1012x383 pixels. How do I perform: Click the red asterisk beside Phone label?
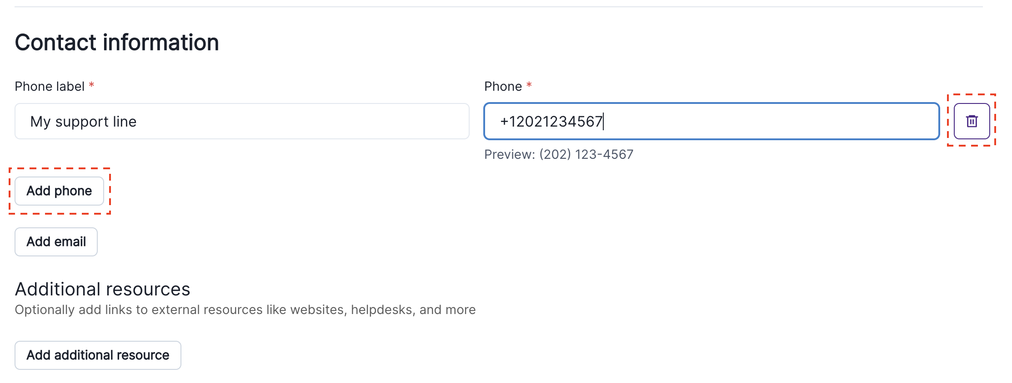[92, 85]
